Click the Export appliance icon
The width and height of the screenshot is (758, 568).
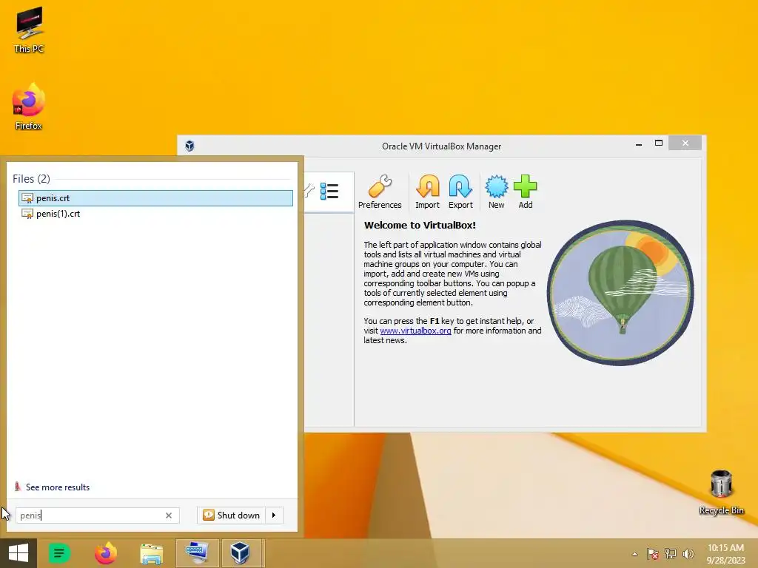click(x=460, y=192)
